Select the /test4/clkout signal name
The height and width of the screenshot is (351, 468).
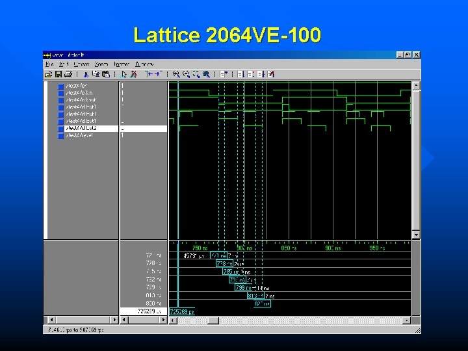click(81, 100)
